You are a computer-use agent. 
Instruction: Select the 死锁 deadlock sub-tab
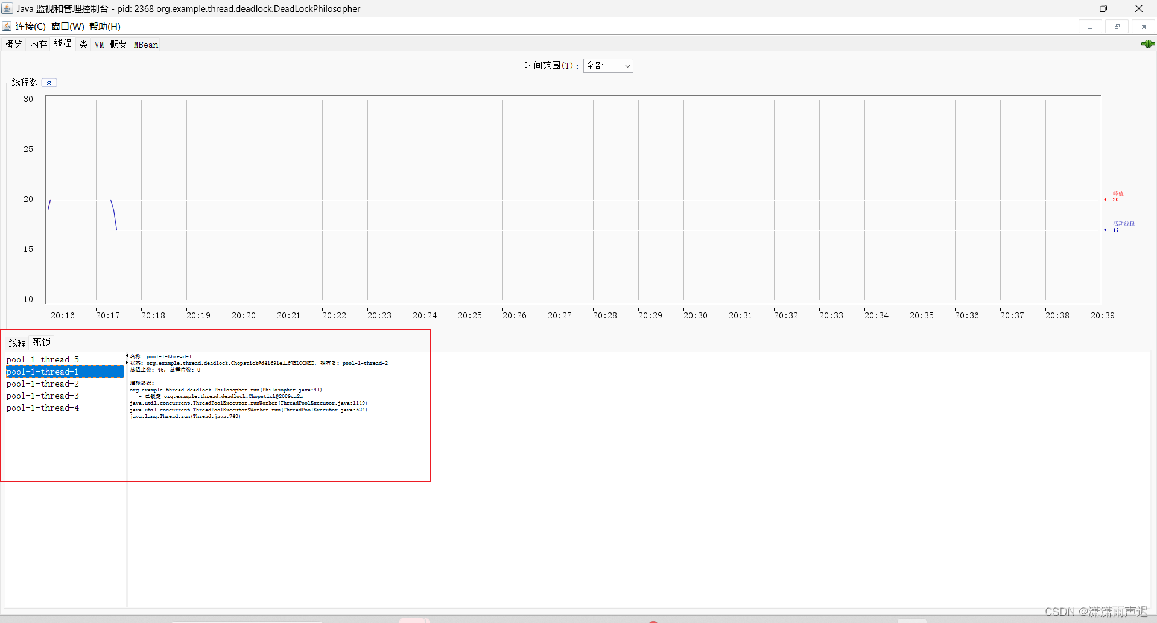coord(42,343)
